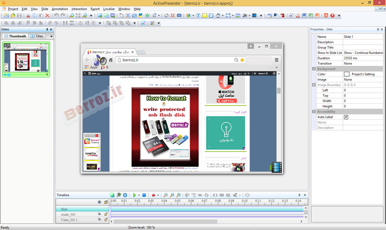Toggle lock on Video_001.1 track
Screen dimensions: 386x230
point(106,220)
